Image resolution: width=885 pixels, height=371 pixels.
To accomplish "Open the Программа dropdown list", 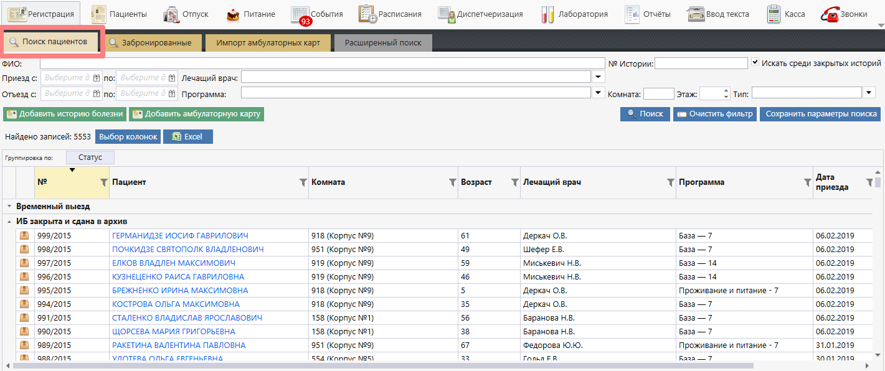I will click(x=598, y=93).
